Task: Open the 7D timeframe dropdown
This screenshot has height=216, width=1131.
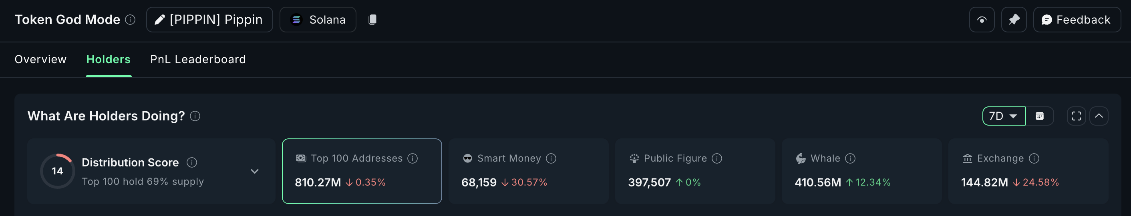Action: pos(1003,116)
